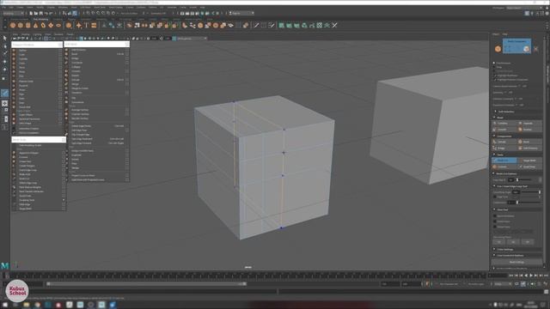Select the Lasso tool in toolbox
This screenshot has width=550, height=309.
[x=4, y=45]
